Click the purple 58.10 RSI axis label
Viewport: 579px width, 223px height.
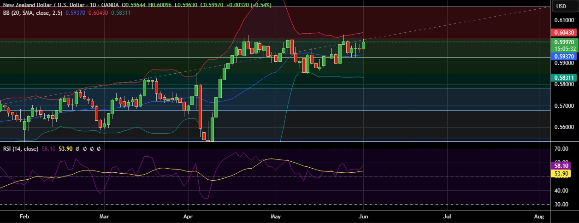pos(561,165)
